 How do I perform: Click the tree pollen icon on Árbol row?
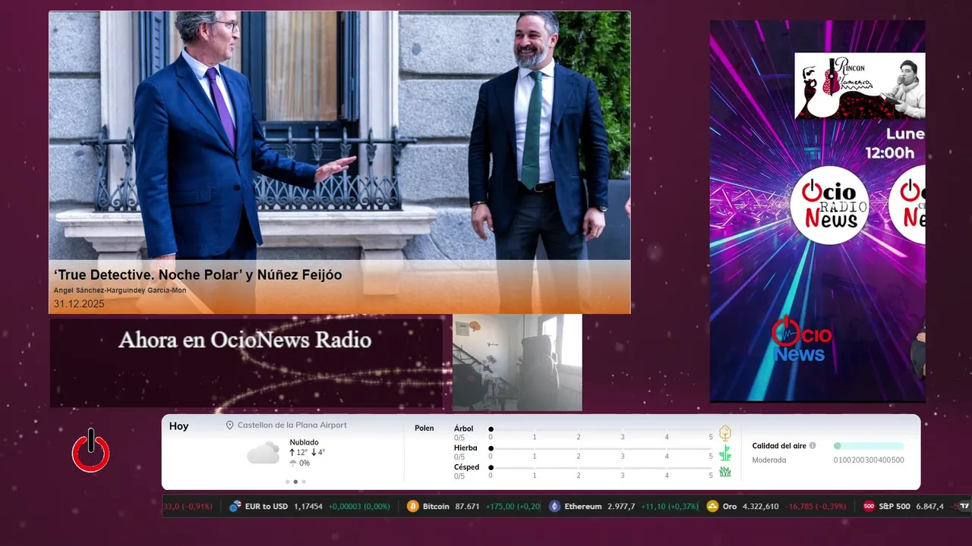point(725,433)
